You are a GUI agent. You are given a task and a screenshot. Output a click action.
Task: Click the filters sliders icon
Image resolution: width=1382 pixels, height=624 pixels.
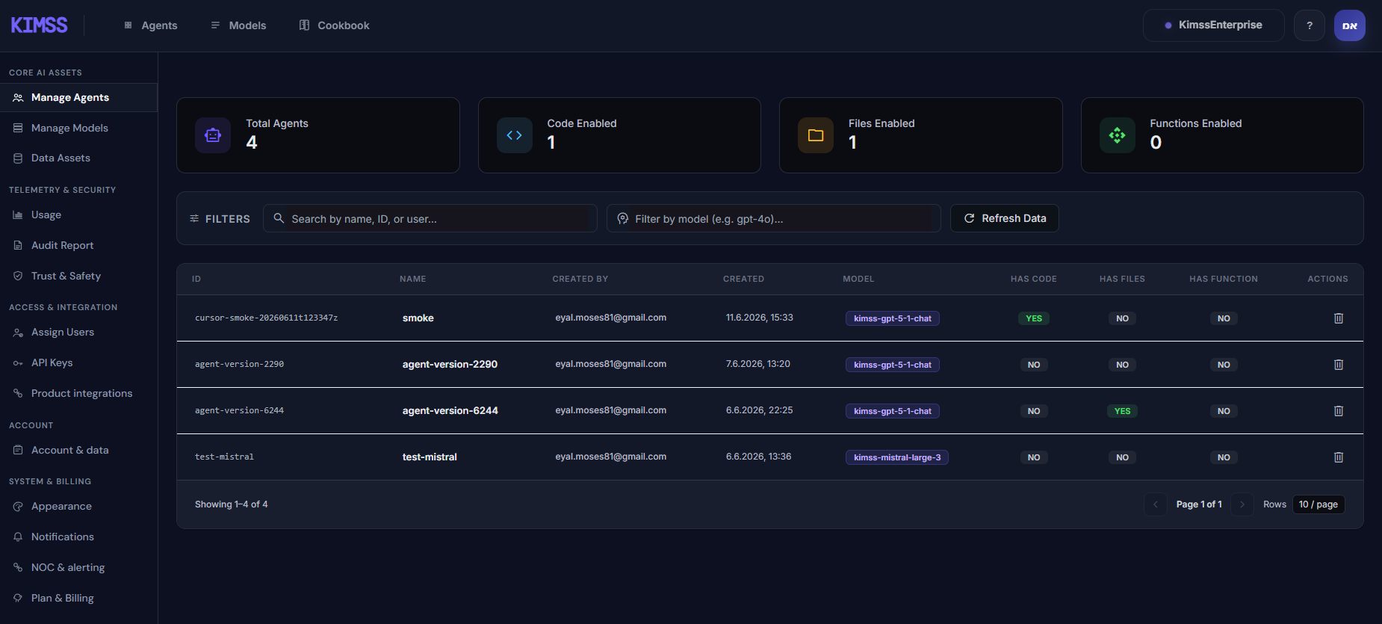pyautogui.click(x=194, y=218)
